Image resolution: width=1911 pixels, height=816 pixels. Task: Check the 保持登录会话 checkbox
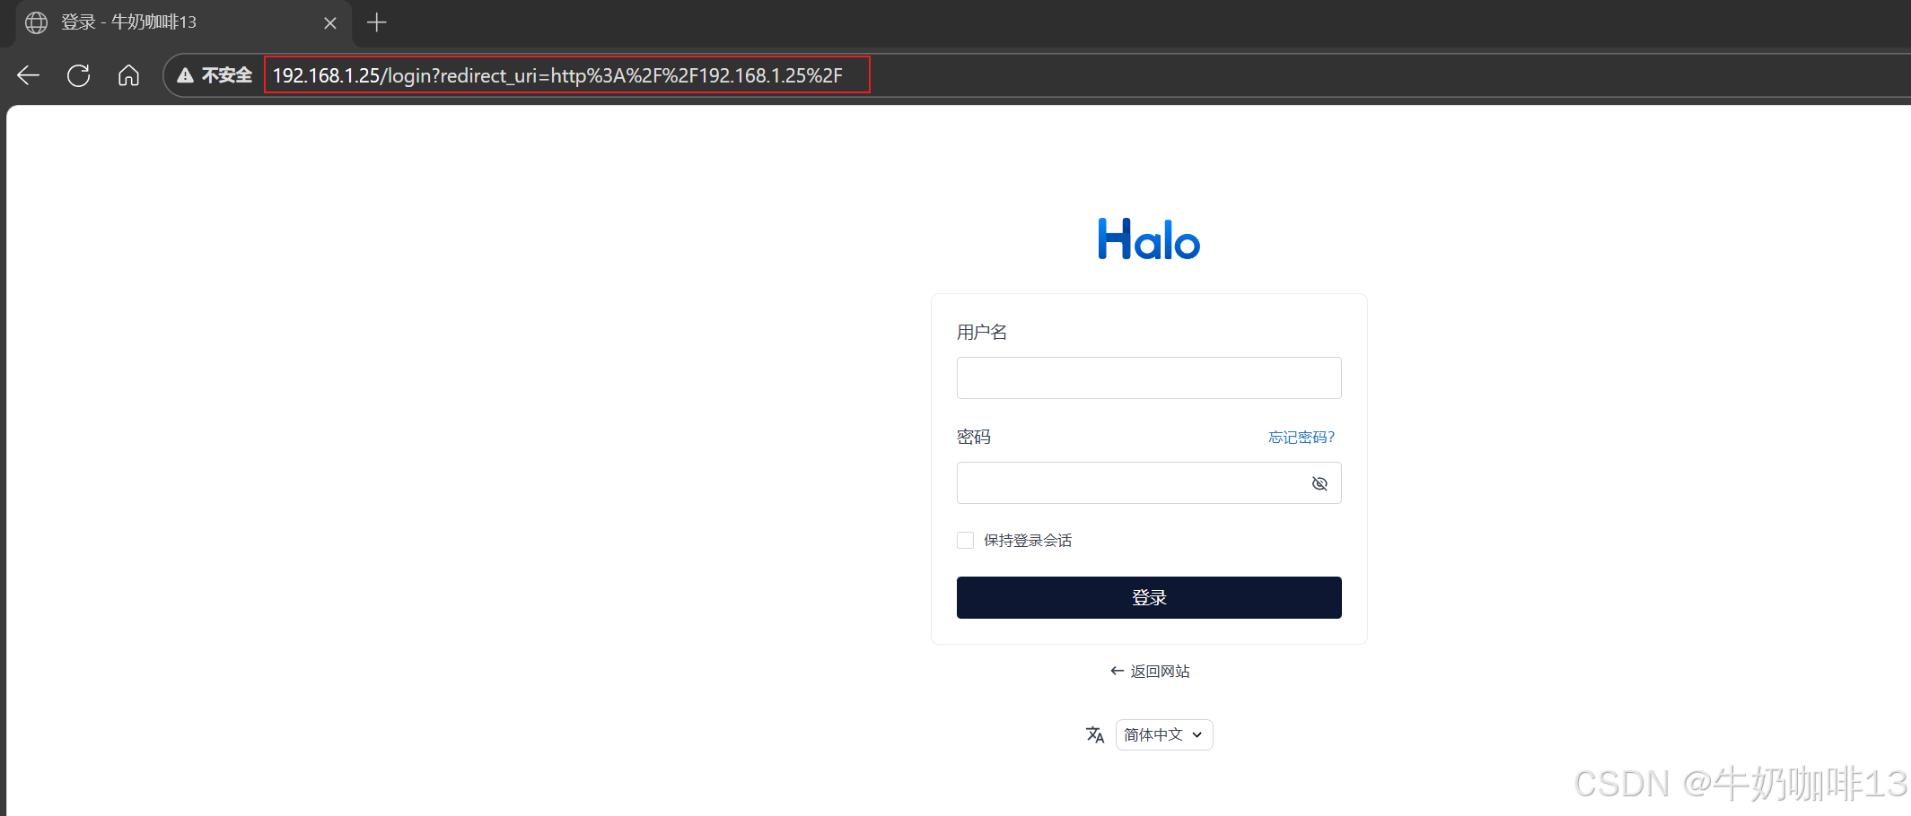pyautogui.click(x=965, y=540)
